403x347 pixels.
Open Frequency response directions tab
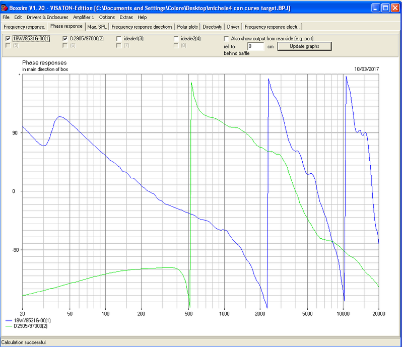coord(142,27)
